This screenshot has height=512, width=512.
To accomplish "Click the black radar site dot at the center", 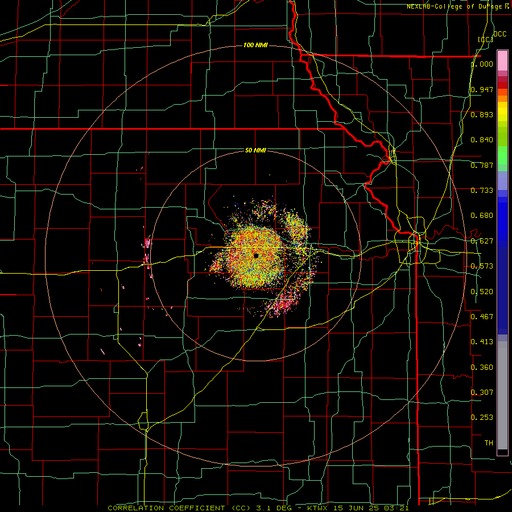I will [256, 255].
